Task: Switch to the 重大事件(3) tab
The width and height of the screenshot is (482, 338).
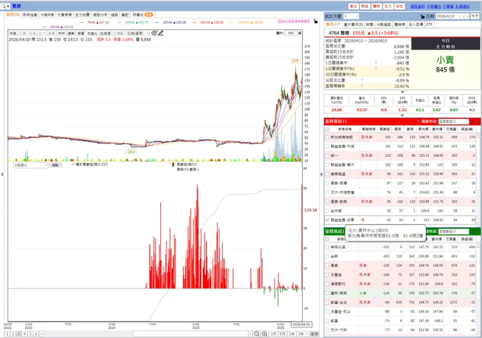Action: click(354, 24)
